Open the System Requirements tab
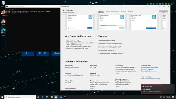The width and height of the screenshot is (176, 99). coord(112,11)
